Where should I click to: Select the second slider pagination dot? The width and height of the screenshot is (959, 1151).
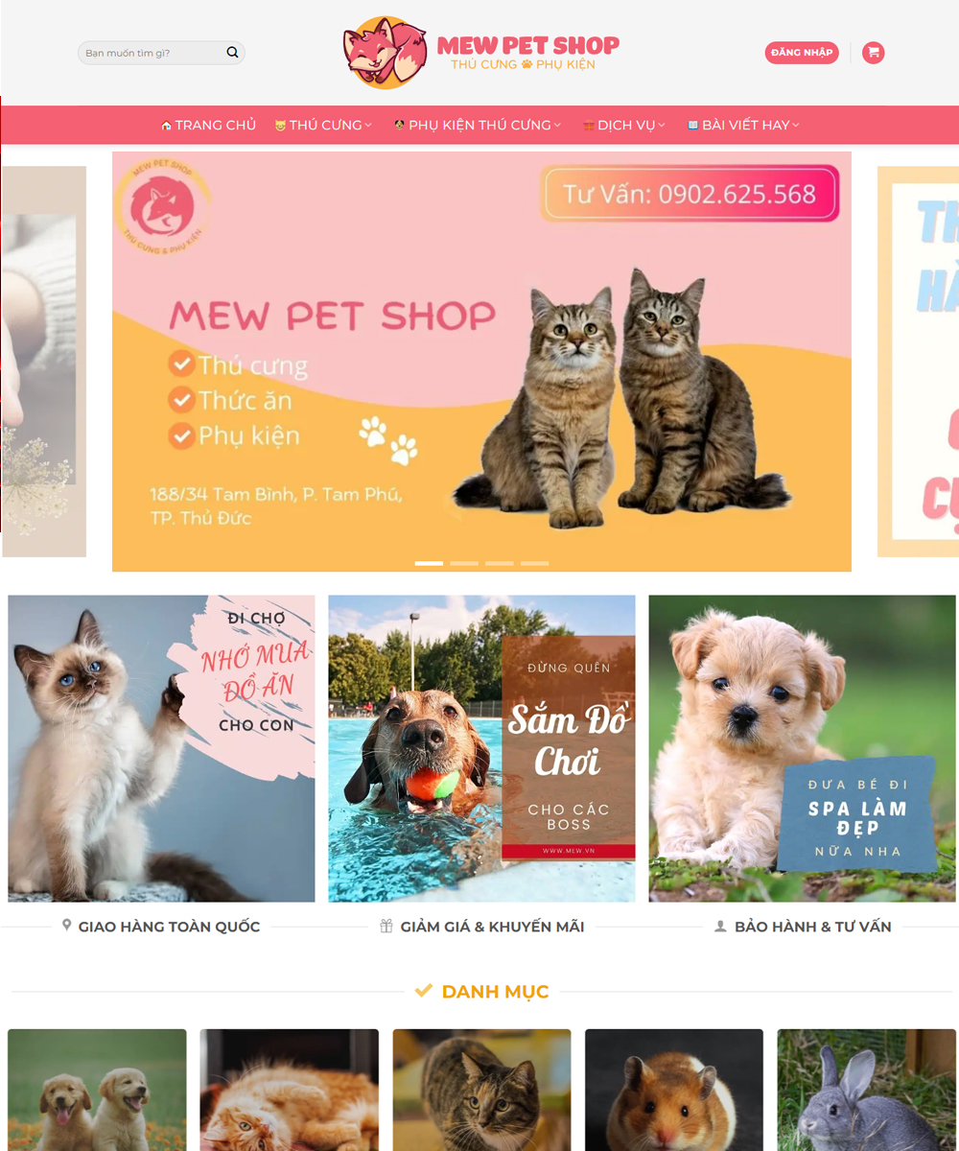point(464,563)
